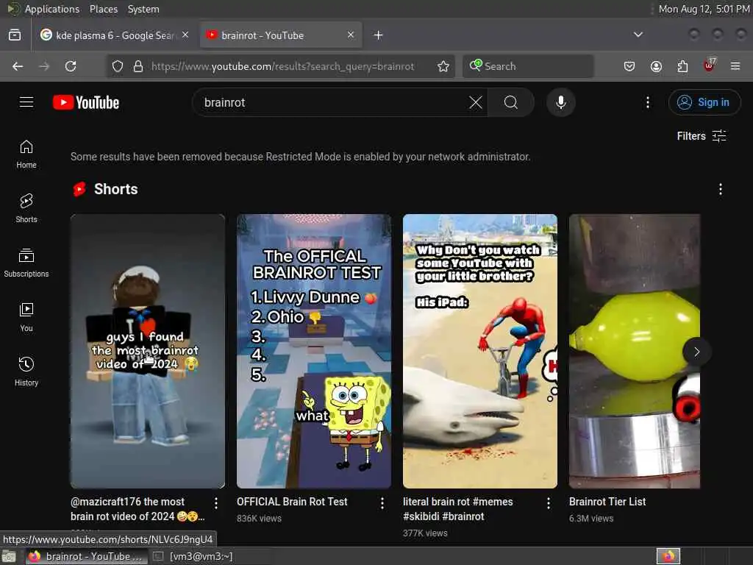Show desktop from the bottom panel
The width and height of the screenshot is (753, 565).
pyautogui.click(x=9, y=556)
